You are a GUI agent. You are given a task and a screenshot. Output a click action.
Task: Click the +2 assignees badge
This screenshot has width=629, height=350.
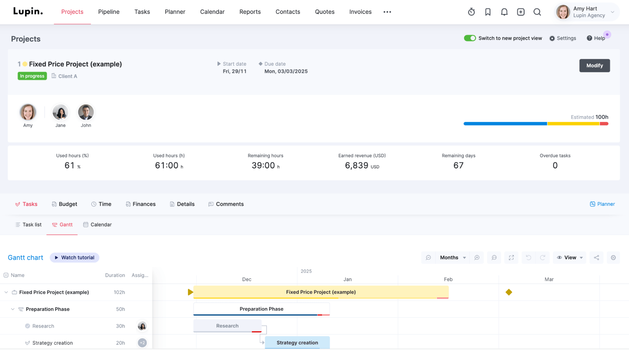(142, 343)
